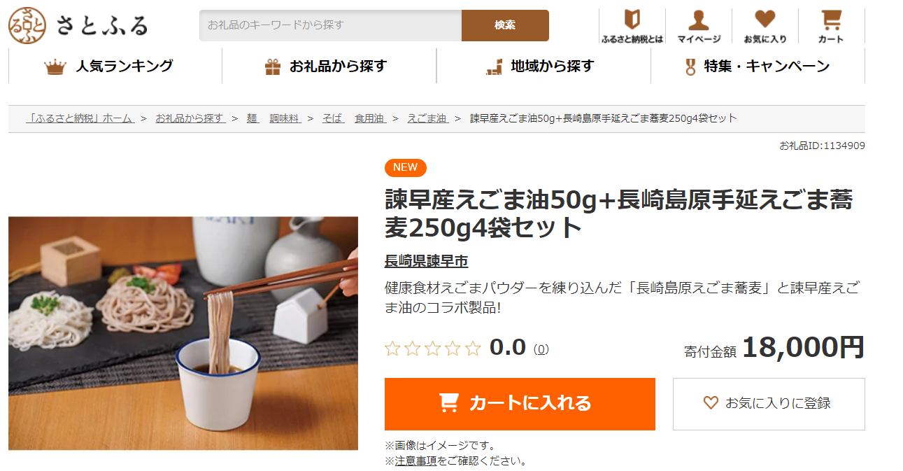Viewport: 903px width, 471px height.
Task: Go to 「ふるさと納税」ホーム breadcrumb
Action: (80, 118)
